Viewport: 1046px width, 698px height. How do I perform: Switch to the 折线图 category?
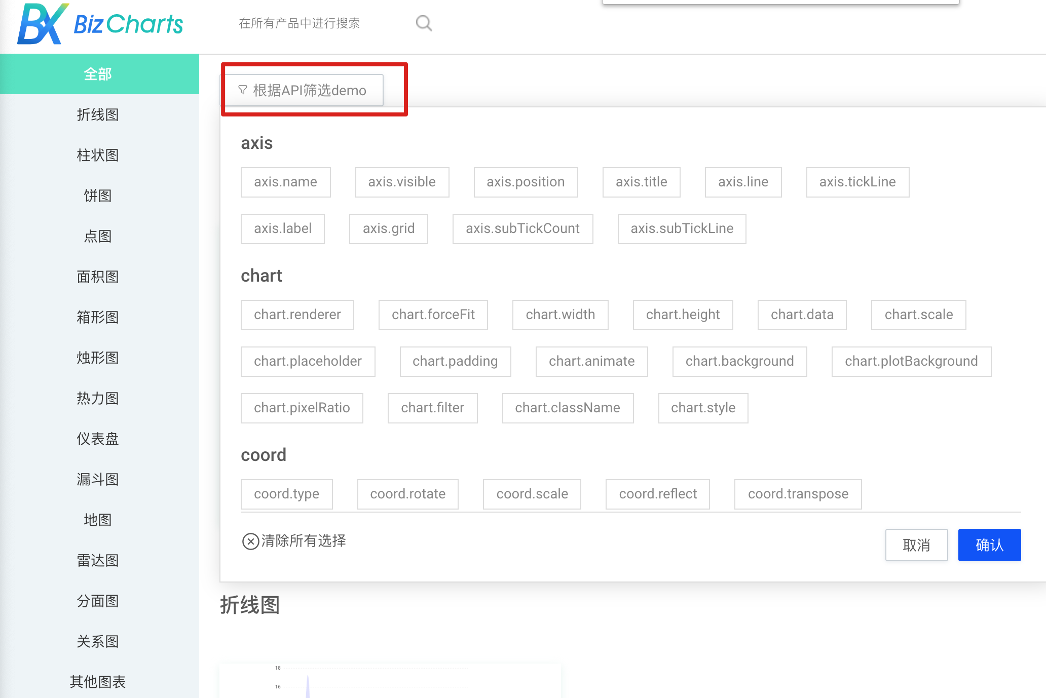coord(98,114)
